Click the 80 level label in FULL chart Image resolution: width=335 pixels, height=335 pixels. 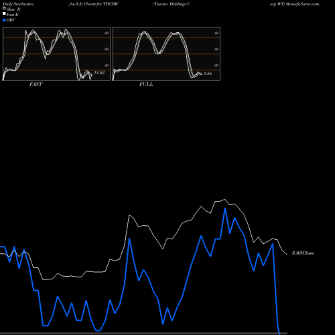pos(216,33)
